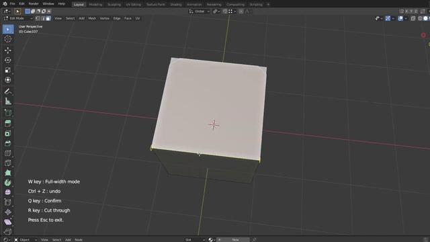Viewport: 430px width, 242px height.
Task: Click the red X axis gizmo
Action: tap(423, 35)
